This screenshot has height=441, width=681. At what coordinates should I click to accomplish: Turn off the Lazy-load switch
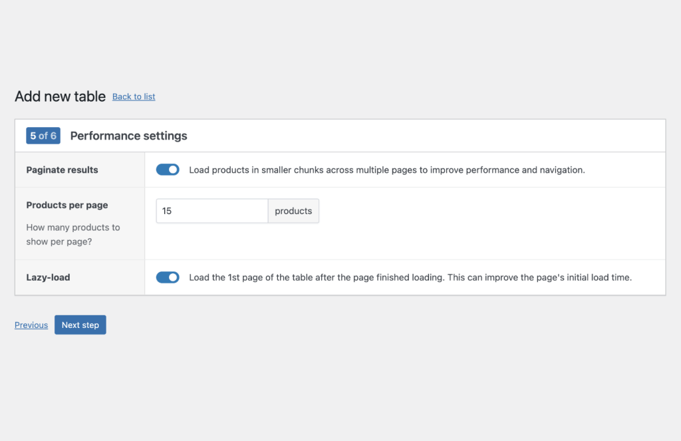tap(168, 277)
